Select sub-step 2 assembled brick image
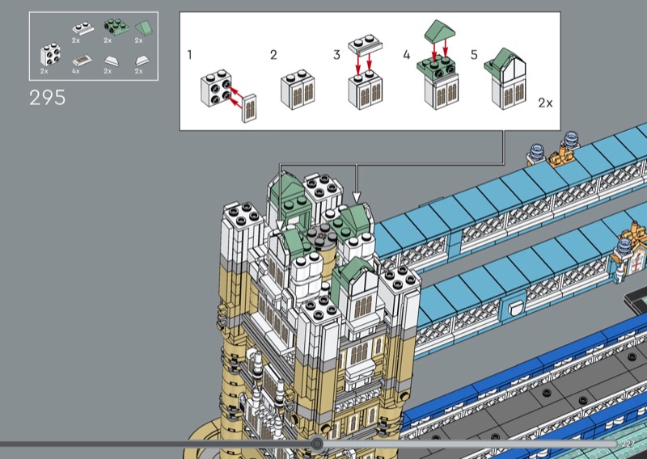 [x=298, y=90]
